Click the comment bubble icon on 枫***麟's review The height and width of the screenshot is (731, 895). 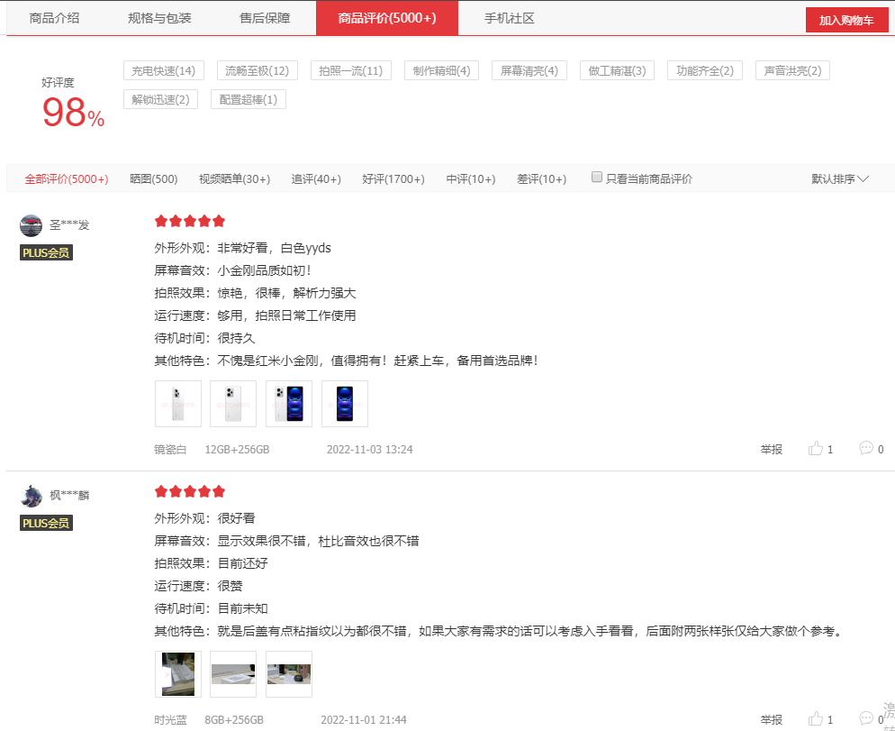pyautogui.click(x=866, y=719)
